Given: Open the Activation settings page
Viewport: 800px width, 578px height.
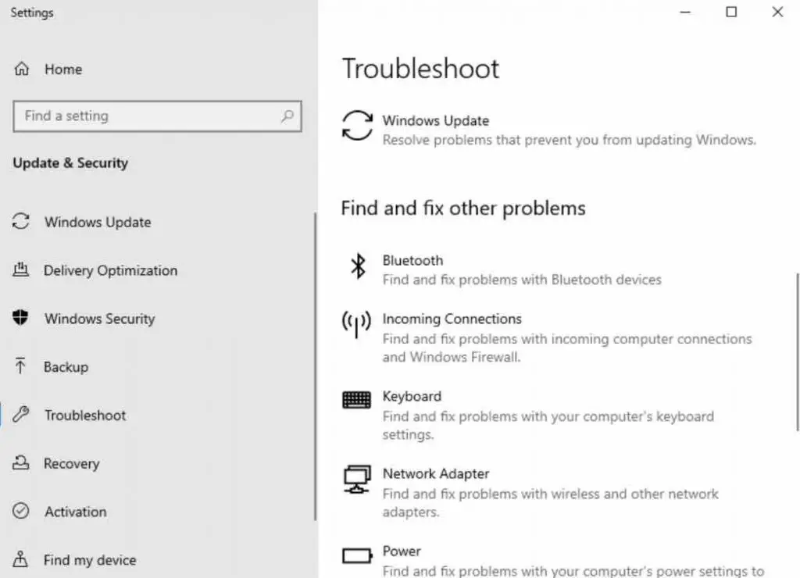Looking at the screenshot, I should [x=75, y=512].
